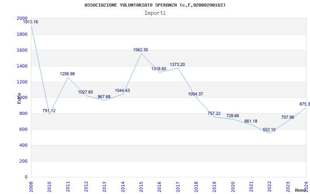Image resolution: width=310 pixels, height=194 pixels.
Task: Click the ASSOCIAZIONE VOLONTARIATO SPERANZA title
Action: tap(131, 5)
